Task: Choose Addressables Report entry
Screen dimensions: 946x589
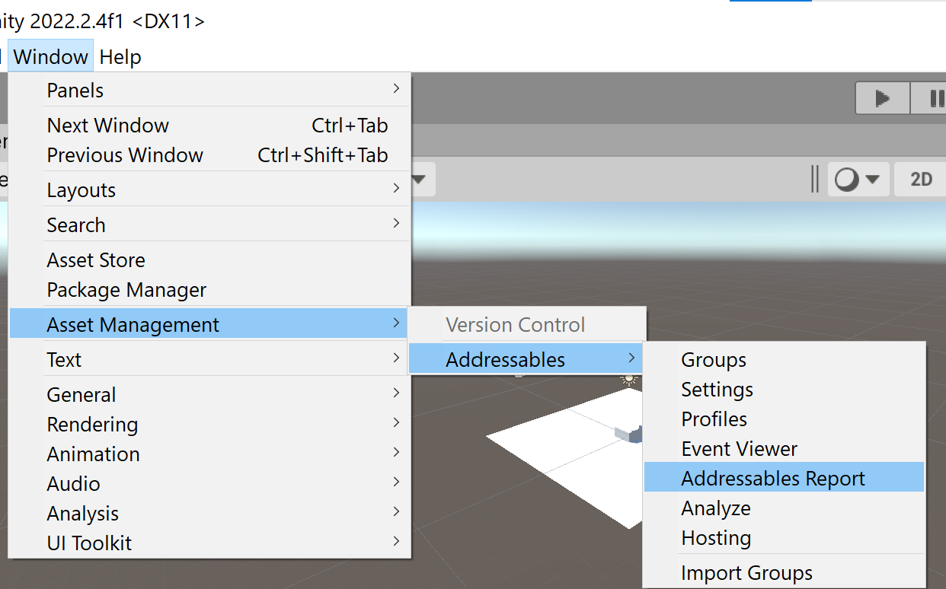Action: pos(773,479)
